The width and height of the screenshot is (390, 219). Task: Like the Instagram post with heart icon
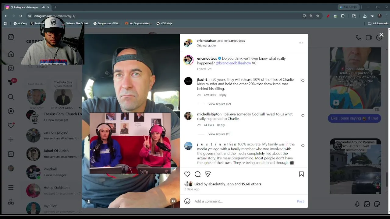(187, 174)
